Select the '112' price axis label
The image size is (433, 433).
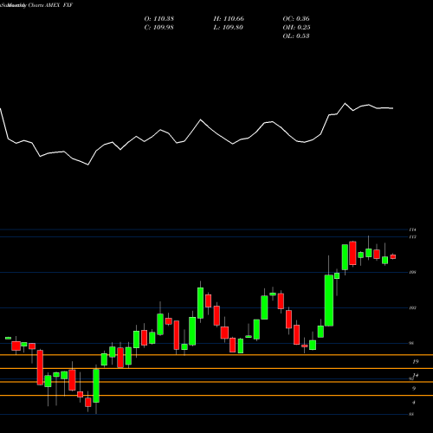point(412,237)
